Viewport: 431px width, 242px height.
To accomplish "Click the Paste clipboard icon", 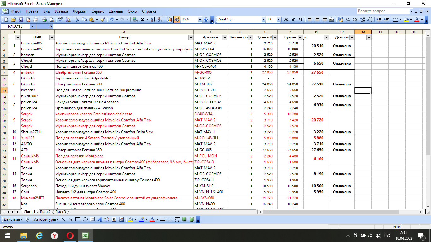I will pyautogui.click(x=92, y=20).
